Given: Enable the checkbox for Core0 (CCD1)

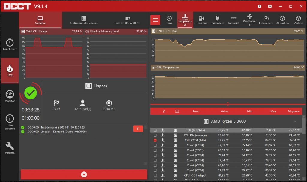Looking at the screenshot, I should click(155, 145).
